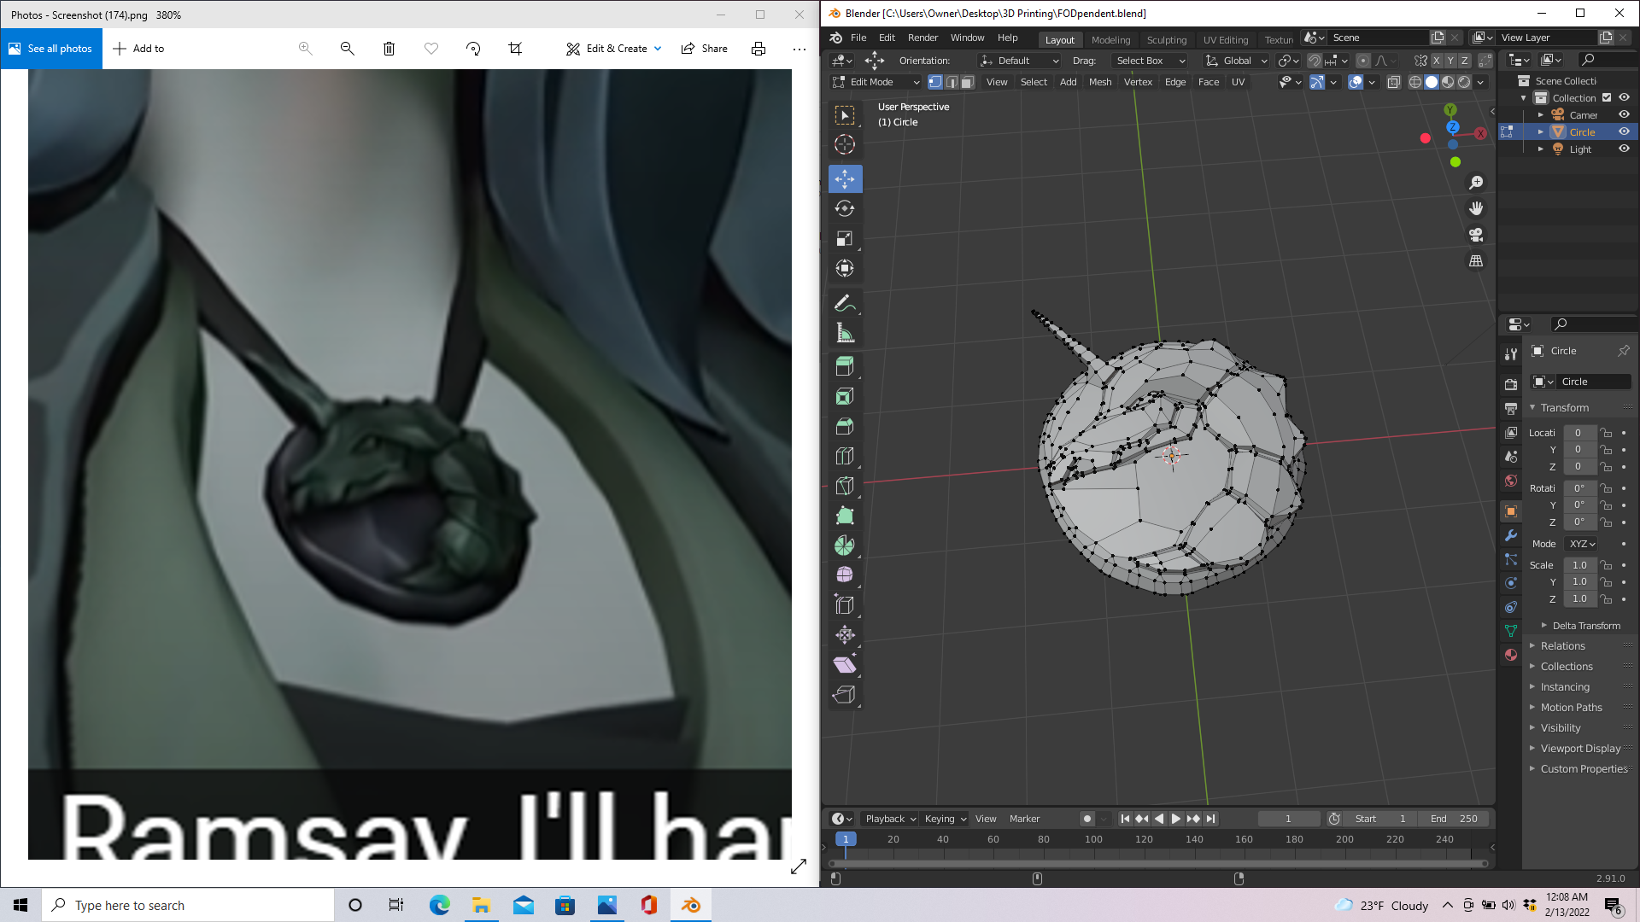Screen dimensions: 1640x922
Task: Select the Extrude Region tool
Action: click(x=844, y=367)
